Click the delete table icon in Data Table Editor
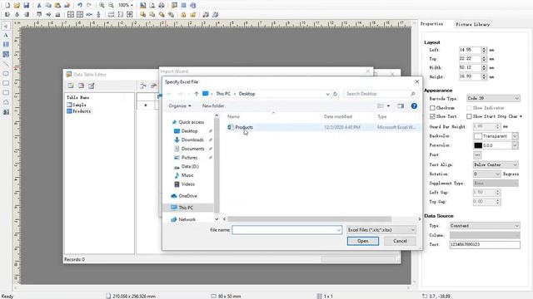The height and width of the screenshot is (299, 533). click(81, 86)
